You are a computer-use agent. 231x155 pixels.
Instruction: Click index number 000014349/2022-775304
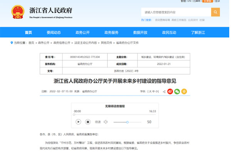point(85,57)
